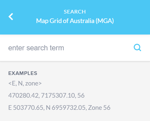Screen dimensions: 150x121
Task: Click the easting value 470280.42
Action: [23, 95]
